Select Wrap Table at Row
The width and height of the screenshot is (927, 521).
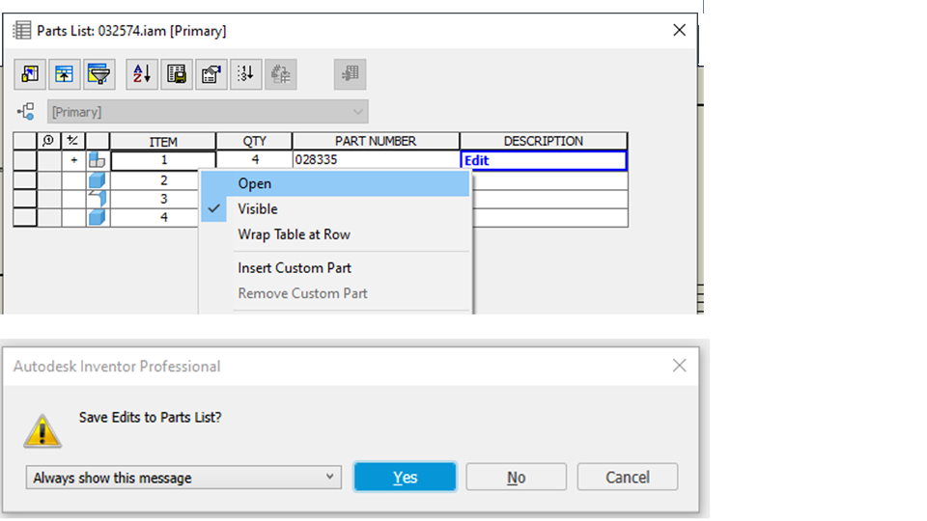[x=335, y=234]
